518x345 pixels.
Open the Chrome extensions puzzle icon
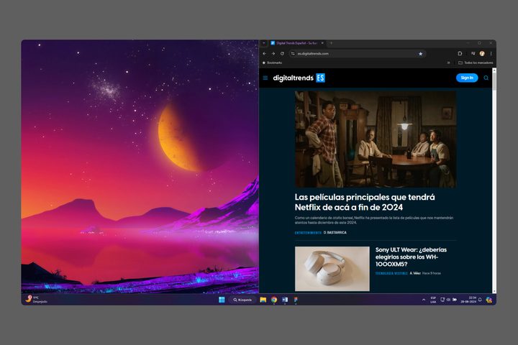(460, 53)
